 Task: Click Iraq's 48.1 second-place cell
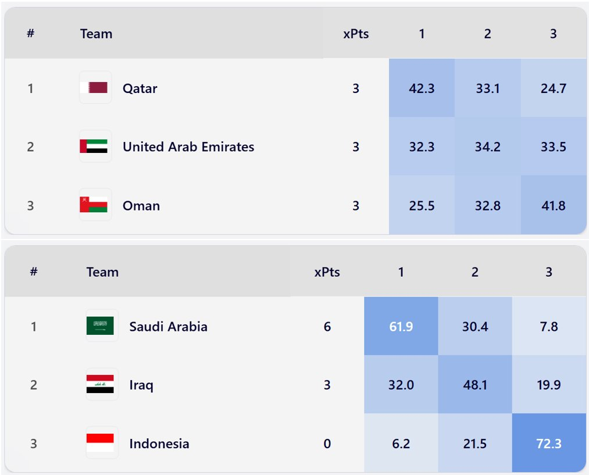(x=475, y=385)
